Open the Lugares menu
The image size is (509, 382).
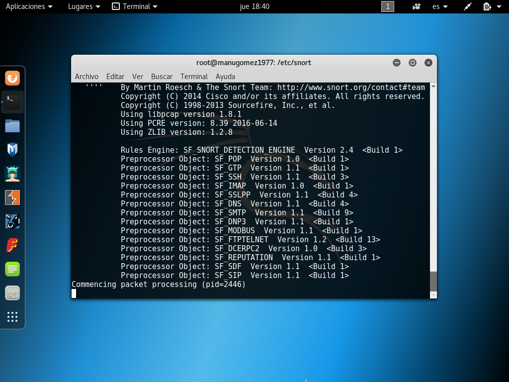82,6
